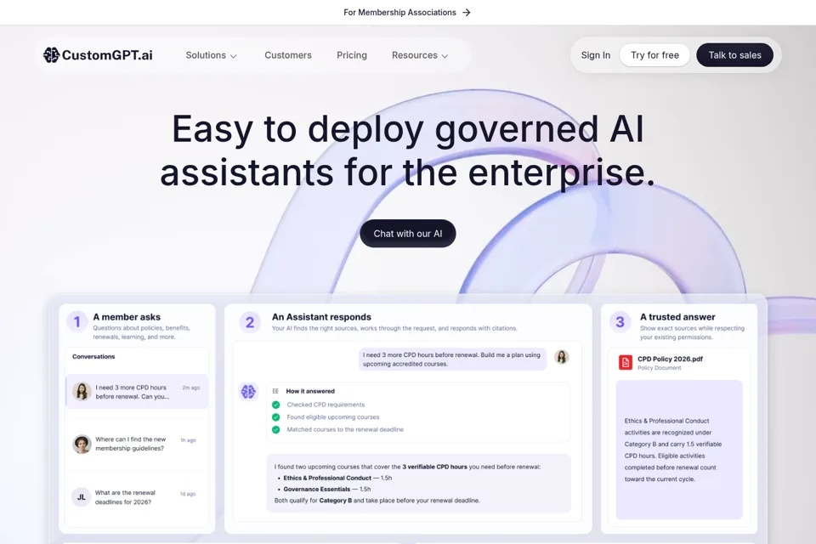Click the '2m ago' timestamp
Viewport: 816px width, 544px height.
click(x=191, y=388)
